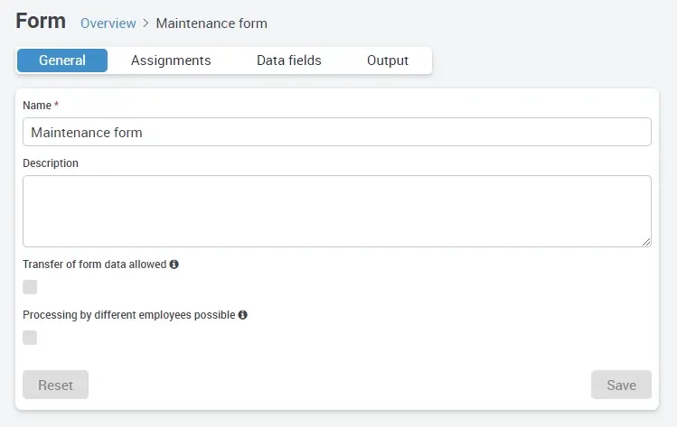Click Processing by different employees possible label
Image resolution: width=677 pixels, height=427 pixels.
(129, 315)
